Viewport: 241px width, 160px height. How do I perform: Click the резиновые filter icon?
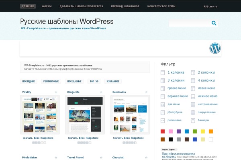[163, 121]
